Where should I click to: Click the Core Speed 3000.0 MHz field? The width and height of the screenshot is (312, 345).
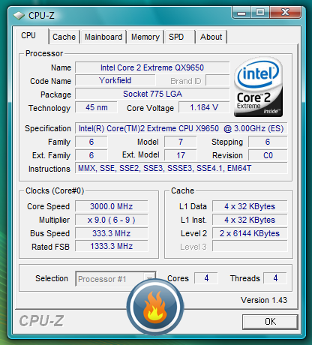(112, 206)
